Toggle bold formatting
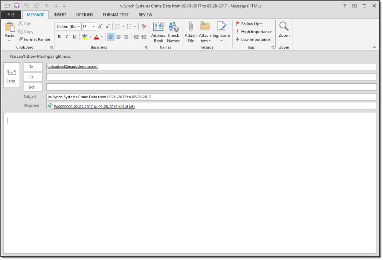Image resolution: width=383 pixels, height=260 pixels. point(59,37)
